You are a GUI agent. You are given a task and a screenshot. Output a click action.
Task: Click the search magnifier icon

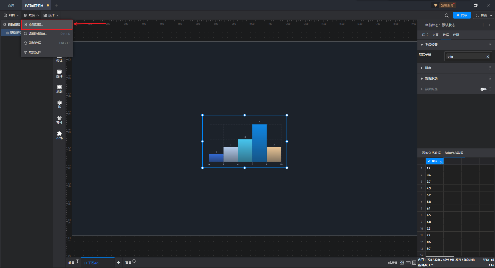[x=447, y=15]
